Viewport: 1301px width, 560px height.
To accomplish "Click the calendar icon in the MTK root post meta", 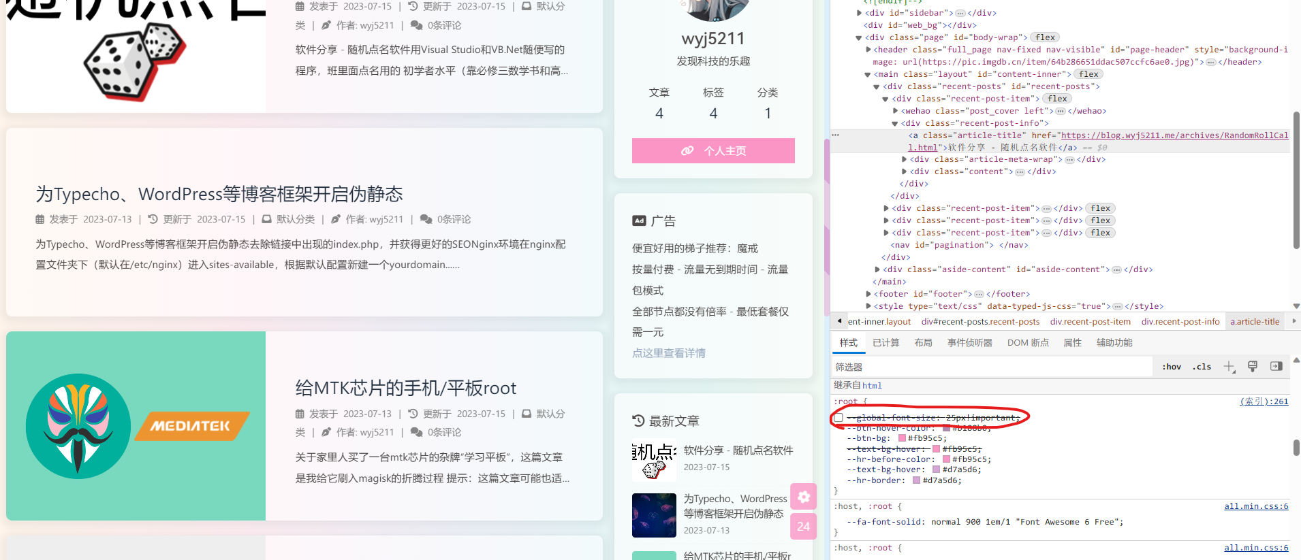I will [x=300, y=414].
